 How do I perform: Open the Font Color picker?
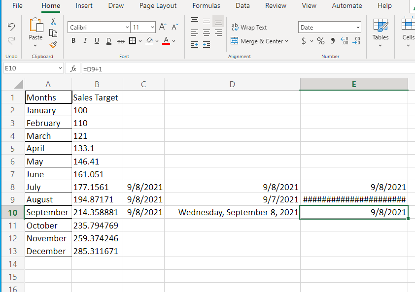173,41
